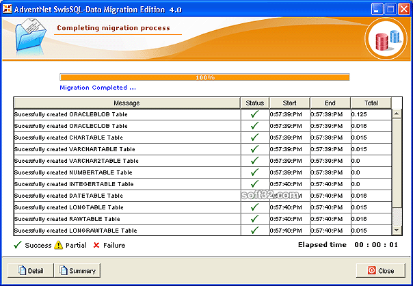The height and width of the screenshot is (286, 413).
Task: Select 'Sucessfully created INTEGERTABLE Table' message
Action: [x=74, y=184]
